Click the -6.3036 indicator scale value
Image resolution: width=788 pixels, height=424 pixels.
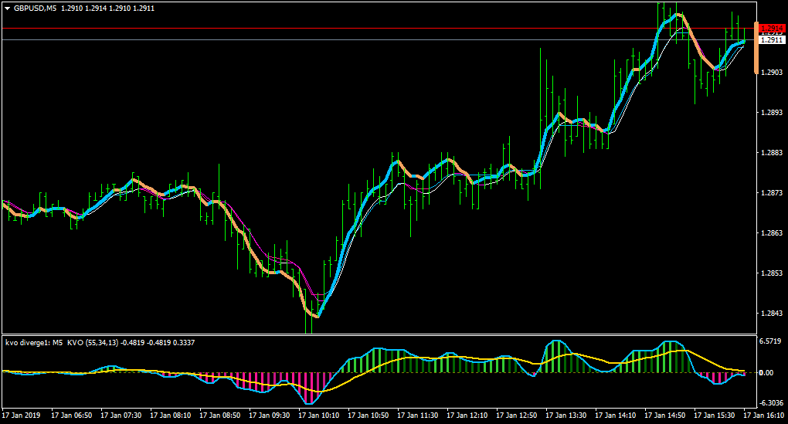click(770, 403)
